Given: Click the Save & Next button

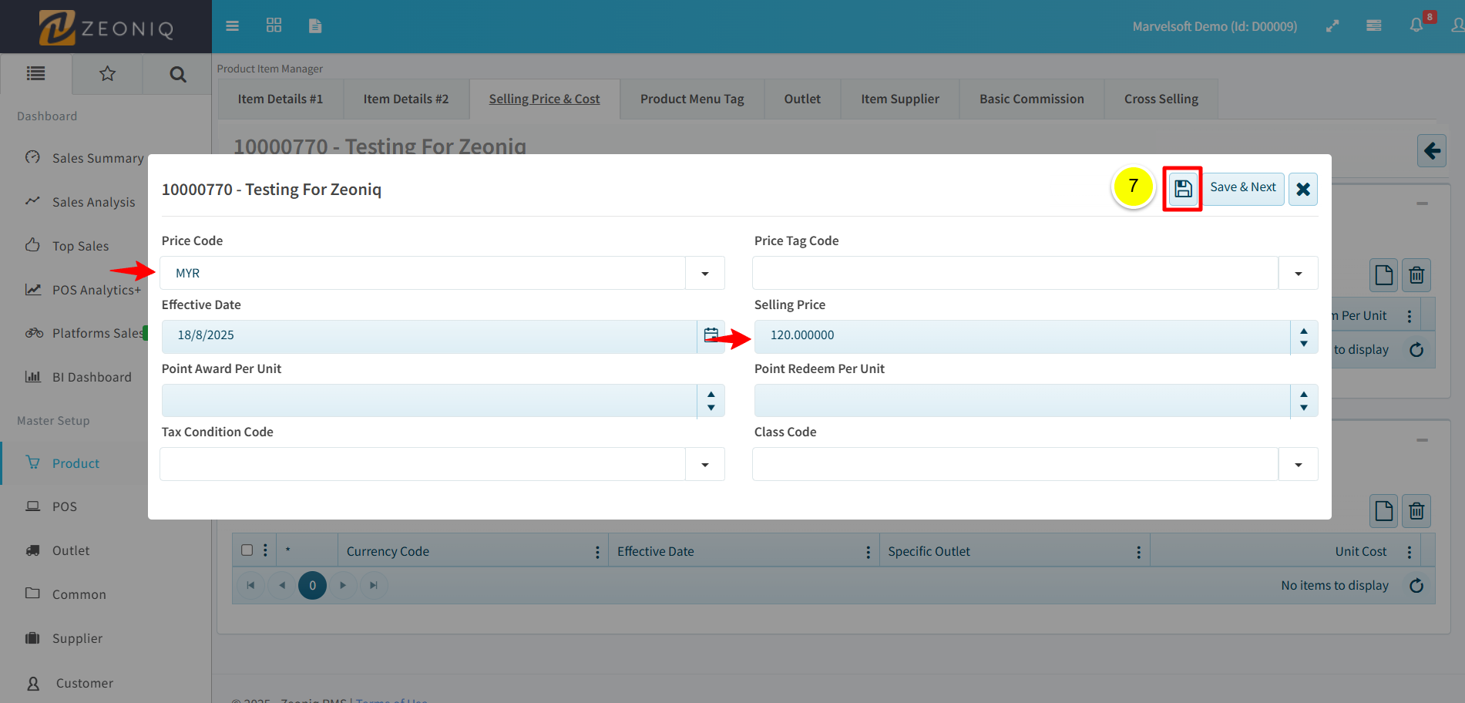Looking at the screenshot, I should [x=1243, y=188].
